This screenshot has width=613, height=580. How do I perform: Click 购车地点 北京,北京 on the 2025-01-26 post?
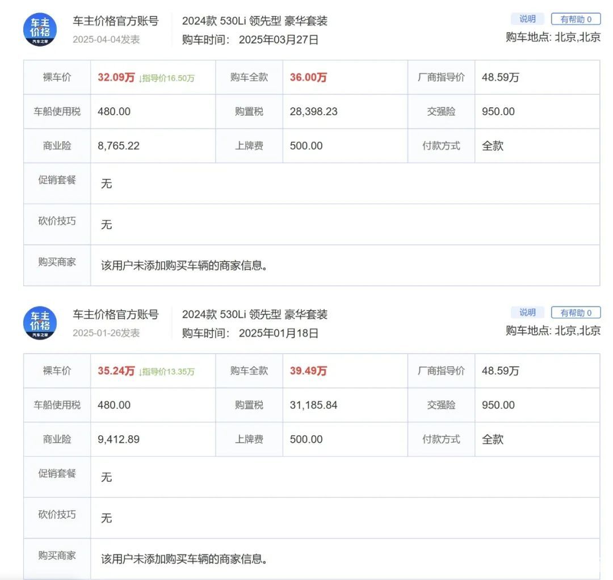click(553, 331)
